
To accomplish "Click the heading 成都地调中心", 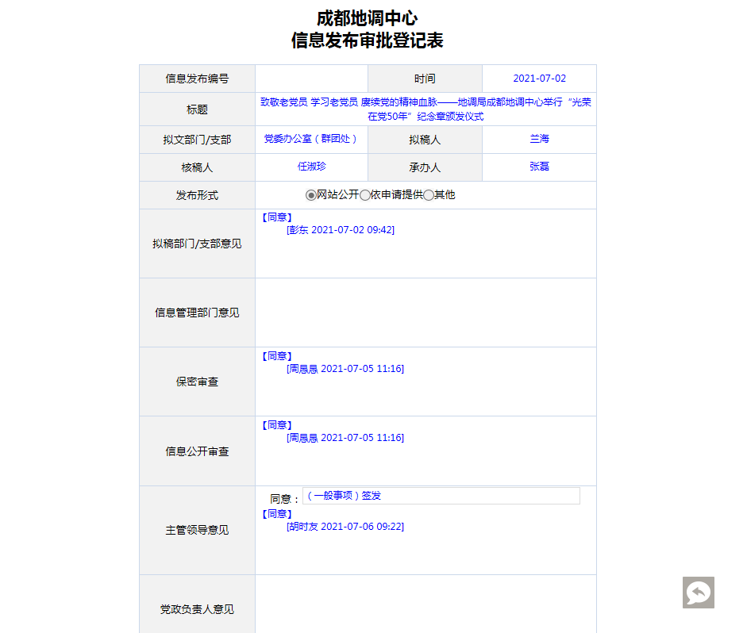I will [x=368, y=18].
